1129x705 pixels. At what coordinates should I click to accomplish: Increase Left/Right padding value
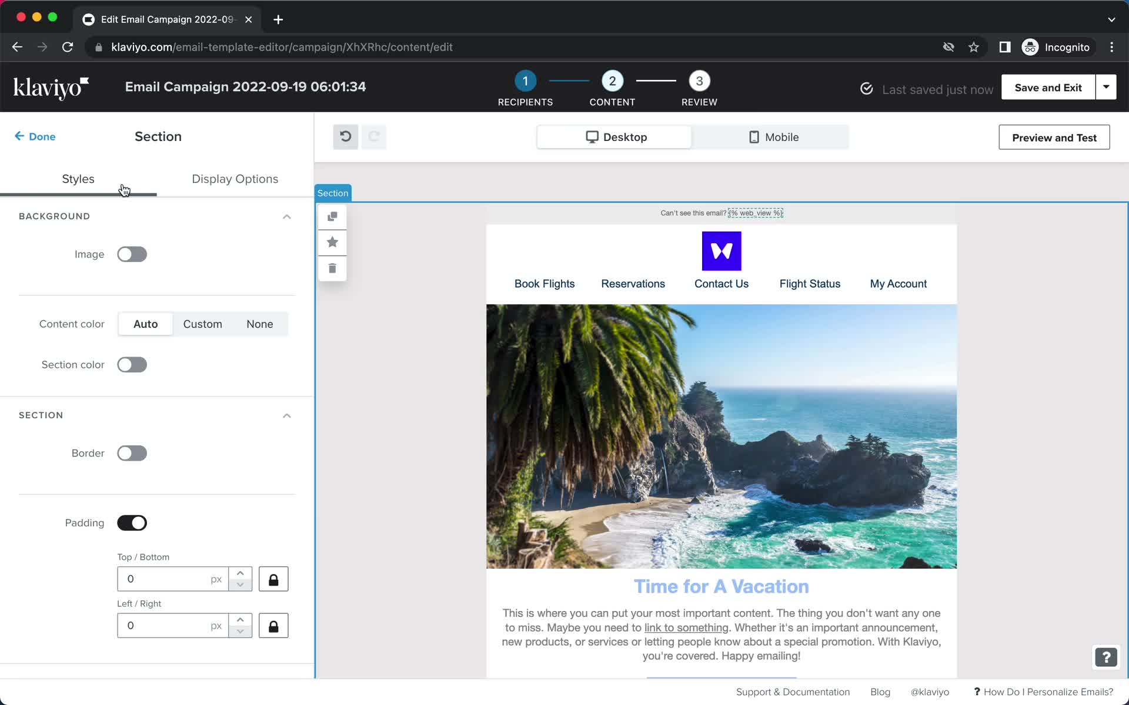pyautogui.click(x=240, y=620)
